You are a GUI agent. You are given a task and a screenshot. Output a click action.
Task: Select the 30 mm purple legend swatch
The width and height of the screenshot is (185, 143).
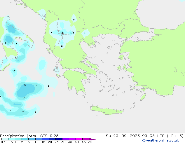pyautogui.click(x=66, y=139)
